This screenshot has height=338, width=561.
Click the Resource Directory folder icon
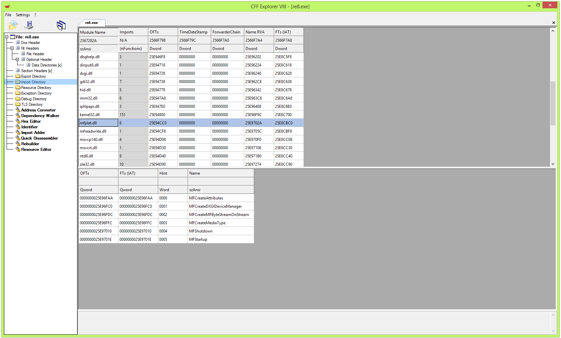tap(18, 88)
